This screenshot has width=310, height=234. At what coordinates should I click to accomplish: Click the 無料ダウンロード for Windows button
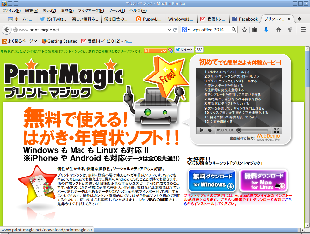tap(212, 180)
